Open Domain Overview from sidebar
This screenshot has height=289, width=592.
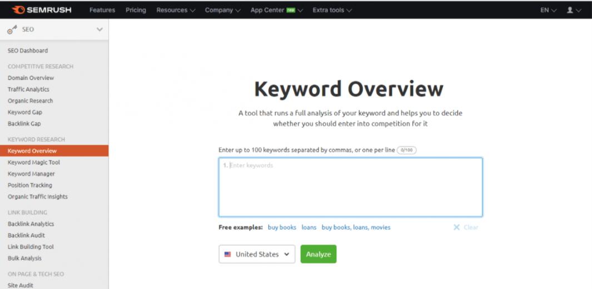click(x=31, y=78)
